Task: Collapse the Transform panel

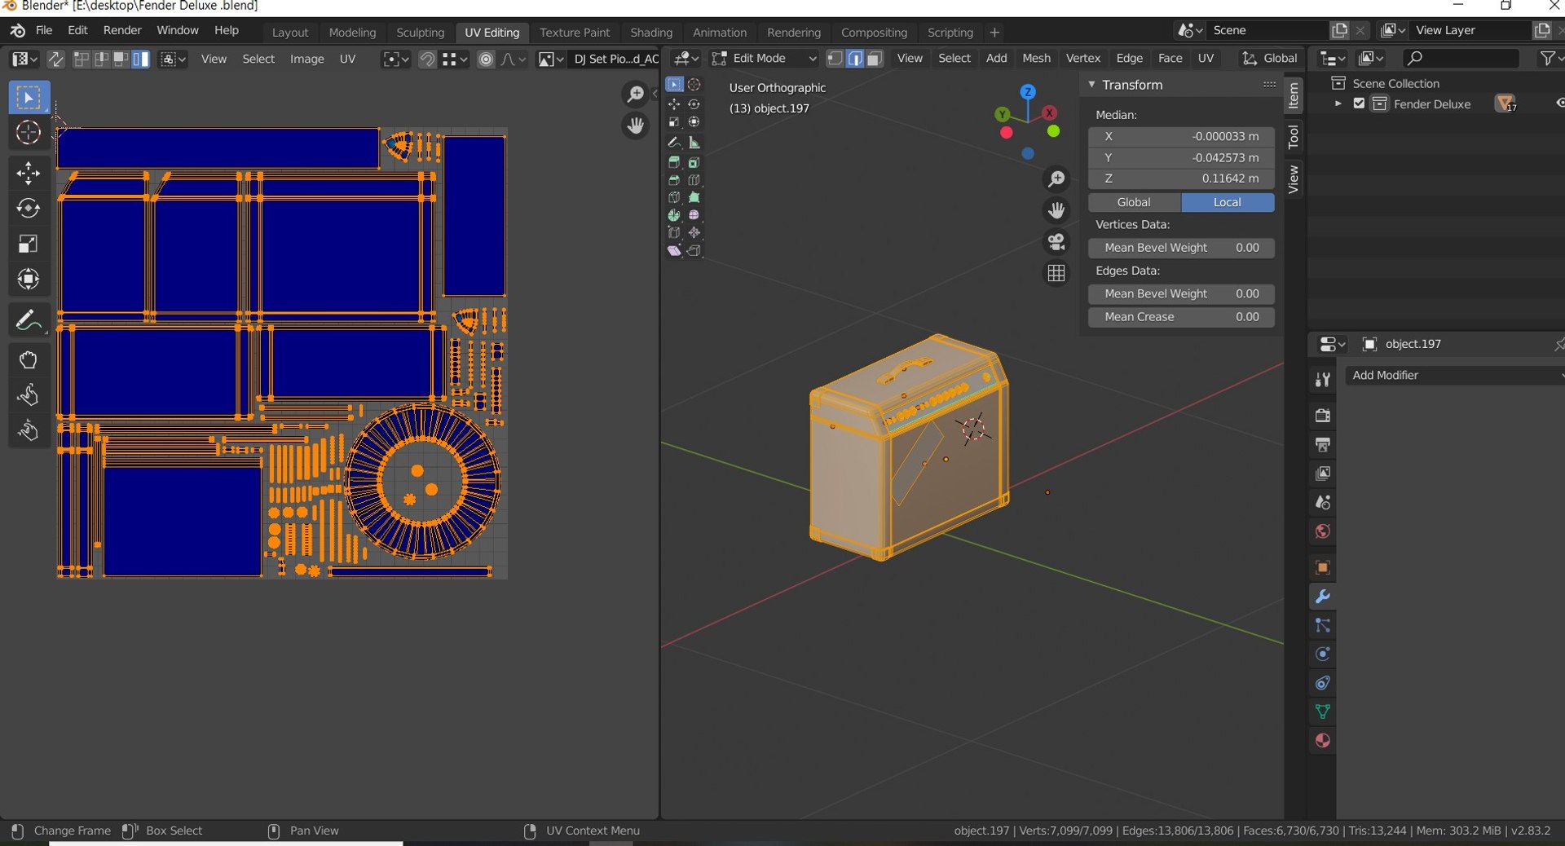Action: tap(1091, 85)
